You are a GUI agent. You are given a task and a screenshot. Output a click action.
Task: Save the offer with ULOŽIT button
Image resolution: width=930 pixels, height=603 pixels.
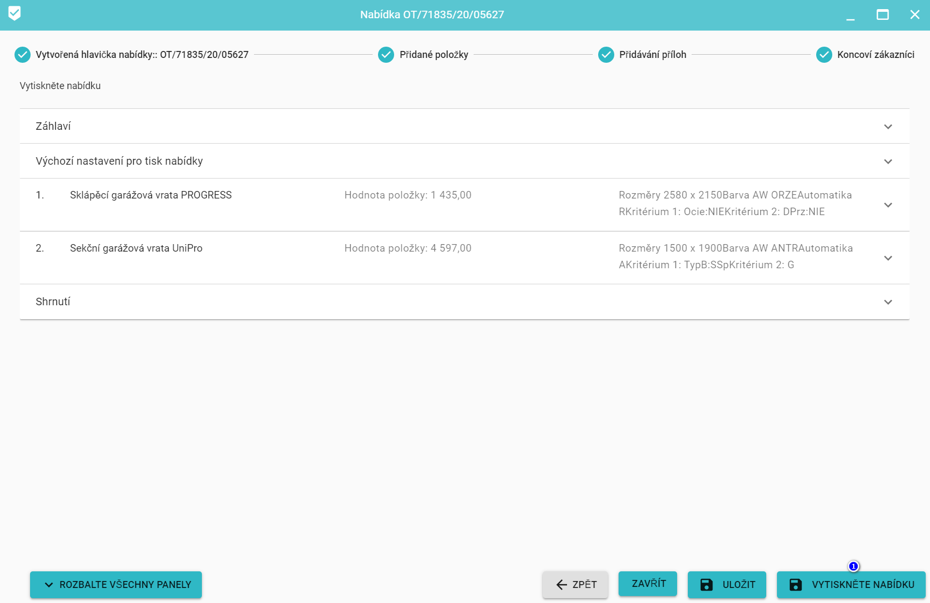[726, 585]
